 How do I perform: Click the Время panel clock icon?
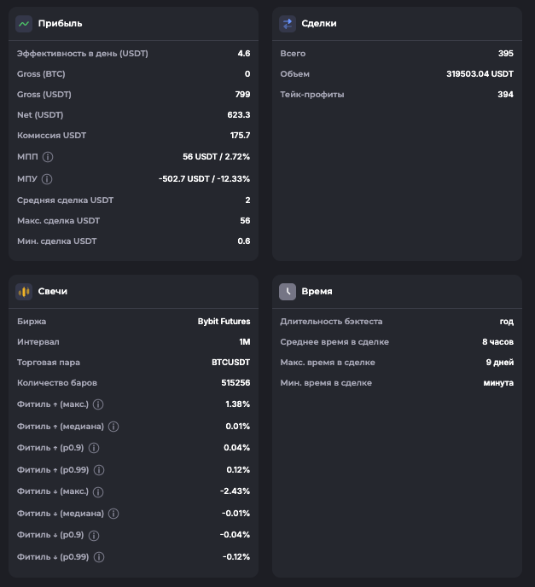pyautogui.click(x=288, y=292)
